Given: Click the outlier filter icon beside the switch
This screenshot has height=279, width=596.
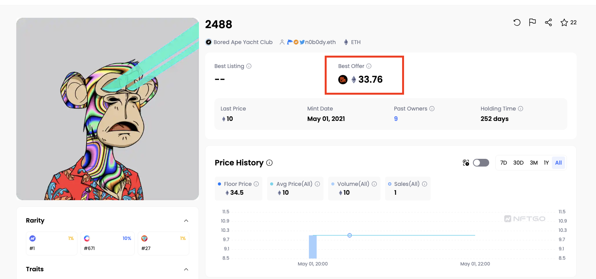Looking at the screenshot, I should click(466, 163).
